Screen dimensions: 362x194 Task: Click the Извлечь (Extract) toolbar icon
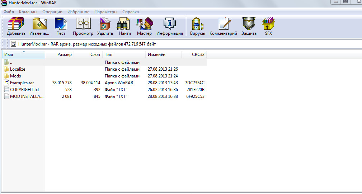click(39, 24)
